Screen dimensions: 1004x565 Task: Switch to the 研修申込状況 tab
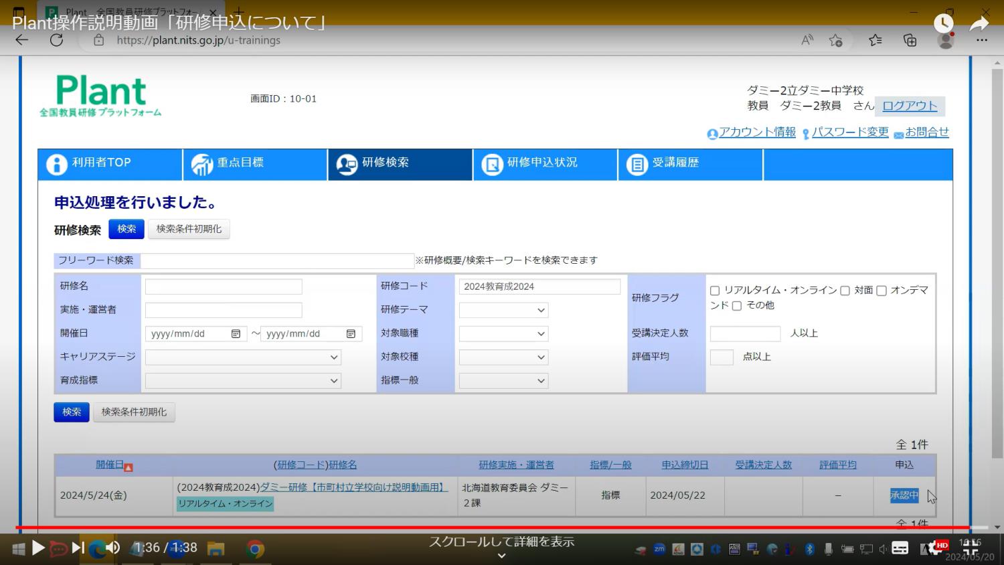click(546, 164)
